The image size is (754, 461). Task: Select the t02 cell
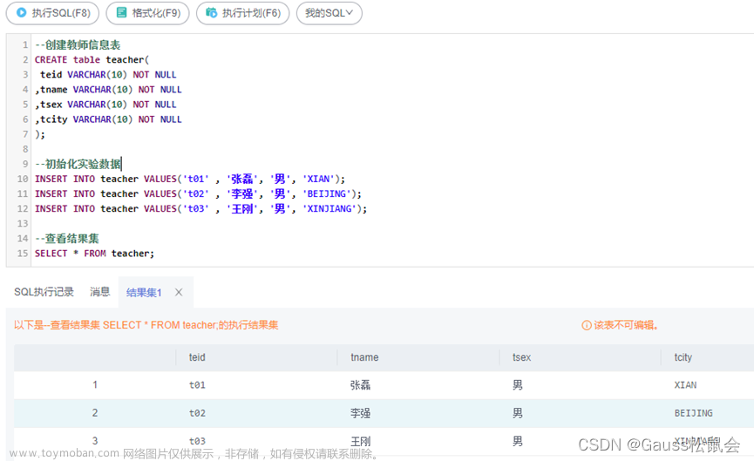(x=197, y=413)
